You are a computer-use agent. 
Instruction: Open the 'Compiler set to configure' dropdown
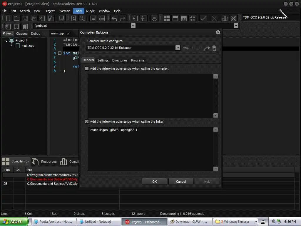point(178,48)
